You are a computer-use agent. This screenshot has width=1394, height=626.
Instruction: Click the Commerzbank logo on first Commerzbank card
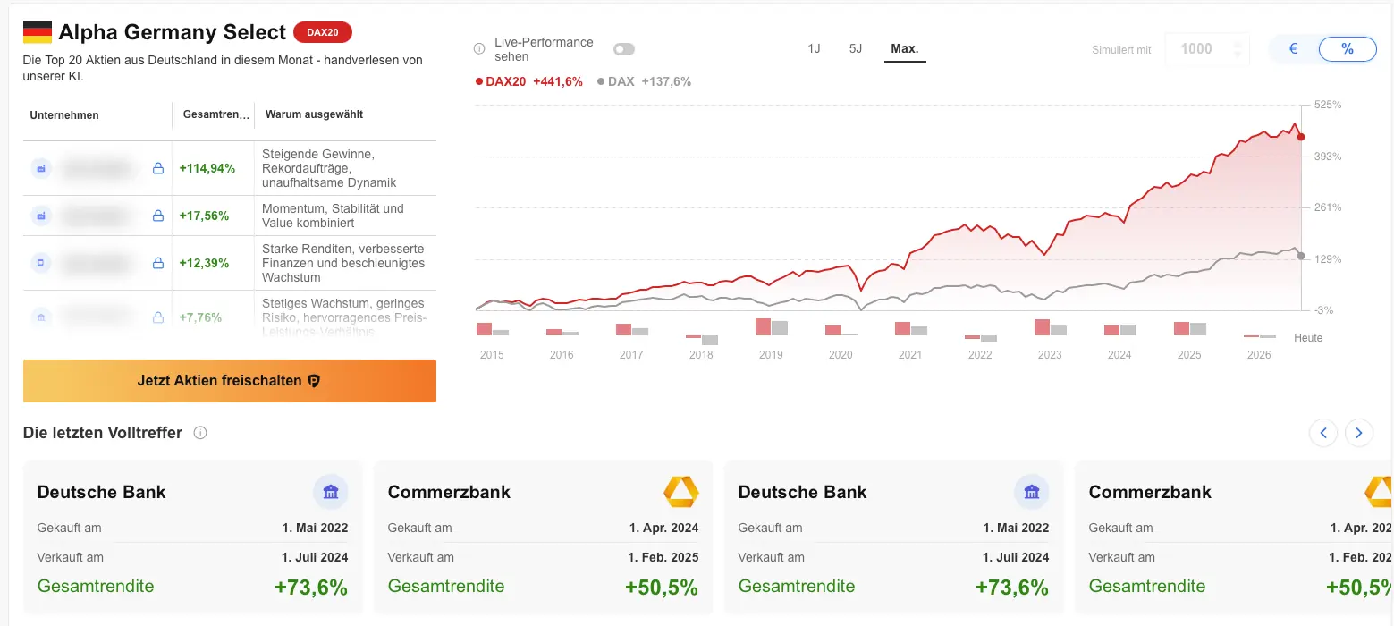coord(680,492)
